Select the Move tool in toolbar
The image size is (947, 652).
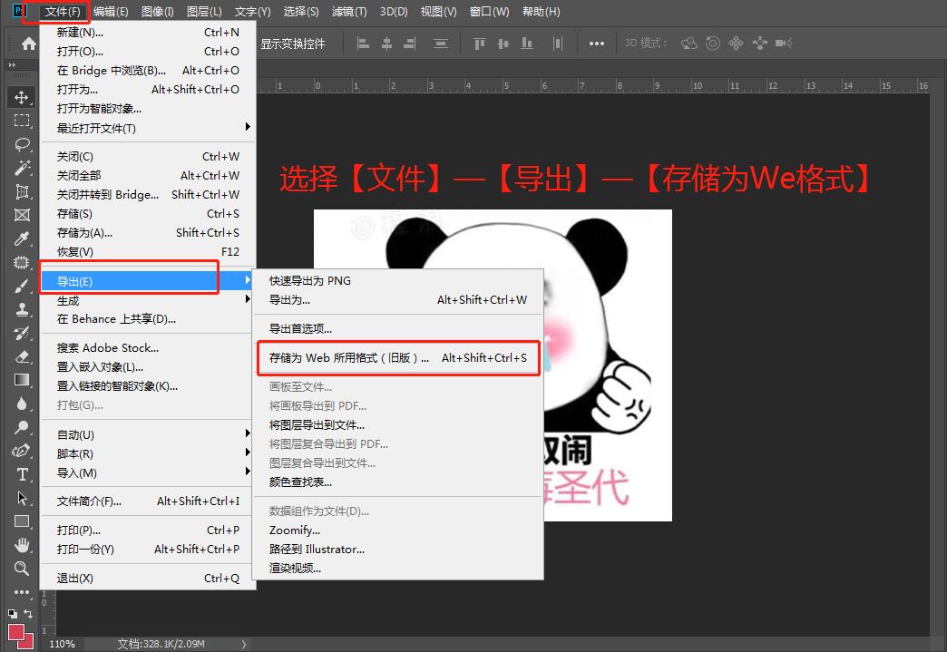click(22, 97)
